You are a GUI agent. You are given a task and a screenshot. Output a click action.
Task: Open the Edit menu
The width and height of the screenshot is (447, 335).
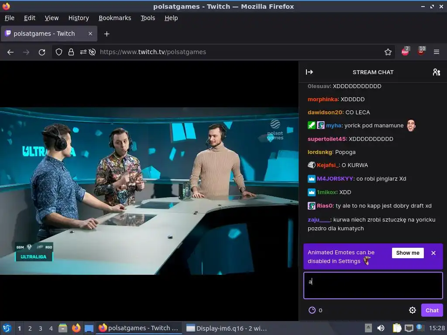pos(30,18)
